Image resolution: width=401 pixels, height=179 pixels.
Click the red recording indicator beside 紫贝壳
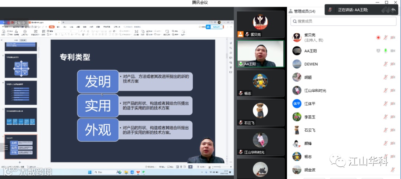[x=378, y=37]
